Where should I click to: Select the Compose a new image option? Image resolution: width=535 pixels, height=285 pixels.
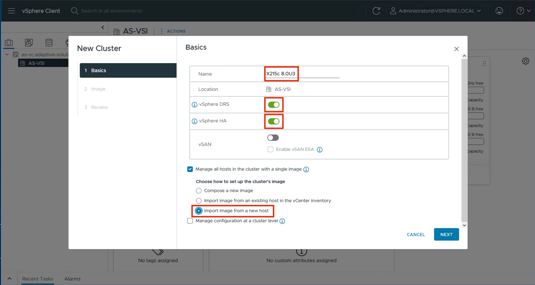199,191
